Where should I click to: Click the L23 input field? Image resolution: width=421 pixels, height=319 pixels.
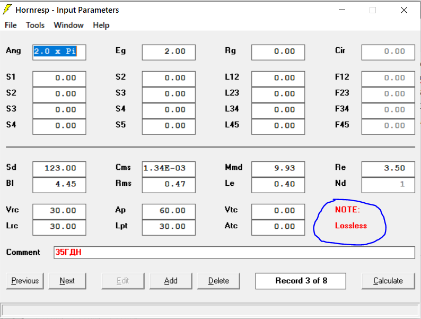click(278, 94)
